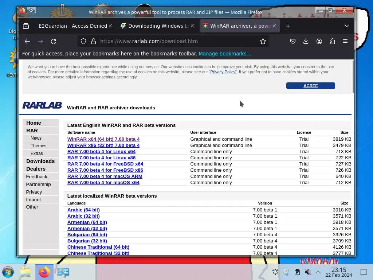Download RAR 7.00 beta 4 Linux x86
Screen dimensions: 373x280
(x=101, y=157)
